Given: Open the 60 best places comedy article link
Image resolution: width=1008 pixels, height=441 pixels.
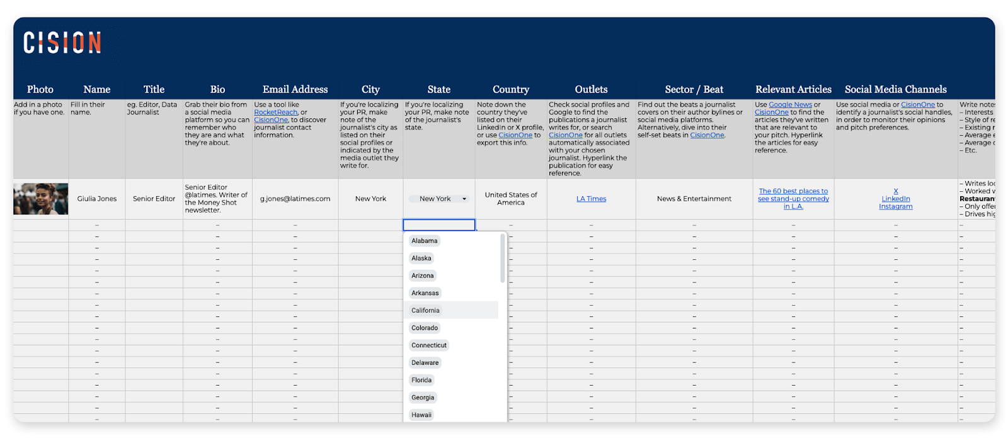Looking at the screenshot, I should (793, 199).
